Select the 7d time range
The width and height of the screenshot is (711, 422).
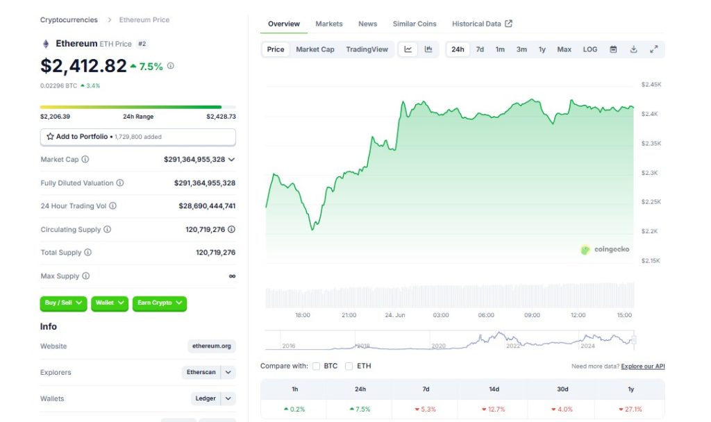480,49
